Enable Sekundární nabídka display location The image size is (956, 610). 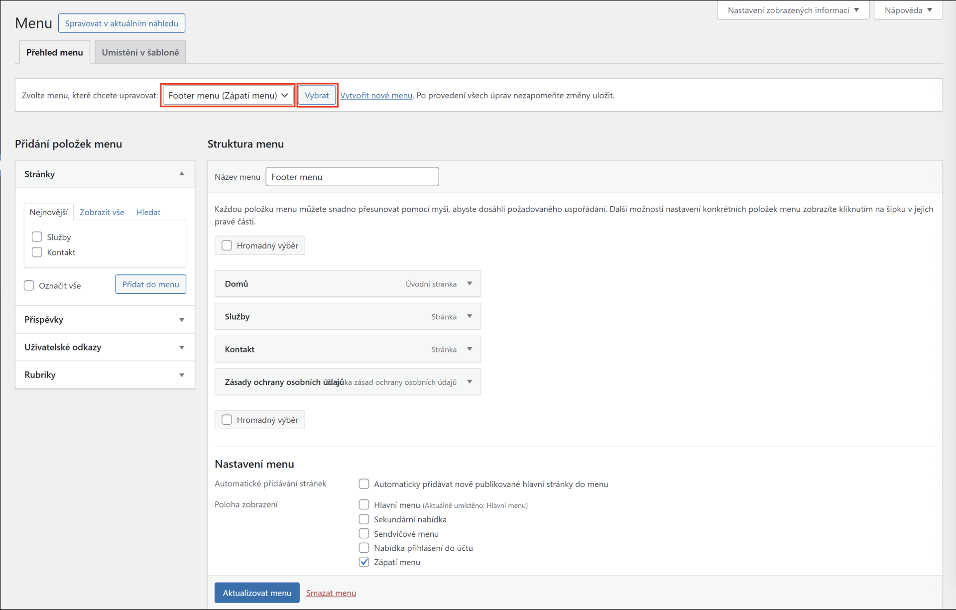pos(364,519)
